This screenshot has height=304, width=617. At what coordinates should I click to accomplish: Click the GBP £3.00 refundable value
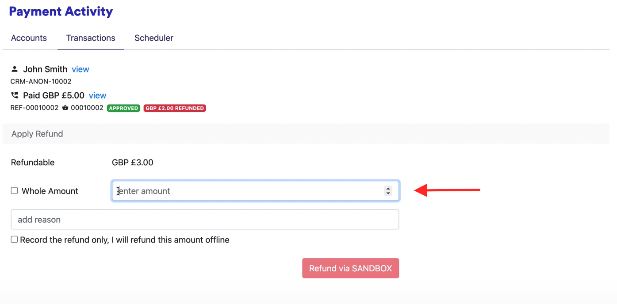pos(133,163)
